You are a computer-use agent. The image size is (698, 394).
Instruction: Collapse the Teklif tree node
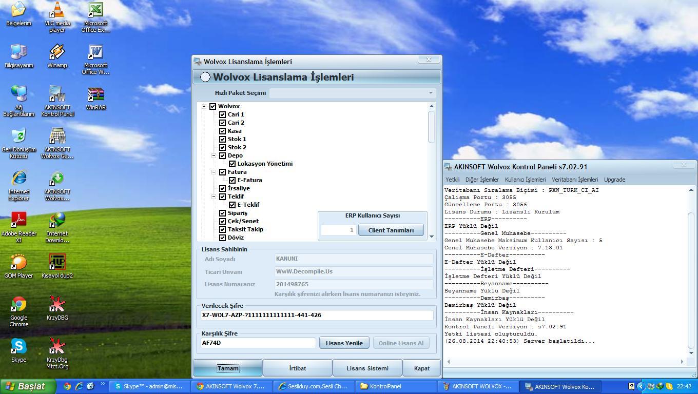(x=214, y=196)
